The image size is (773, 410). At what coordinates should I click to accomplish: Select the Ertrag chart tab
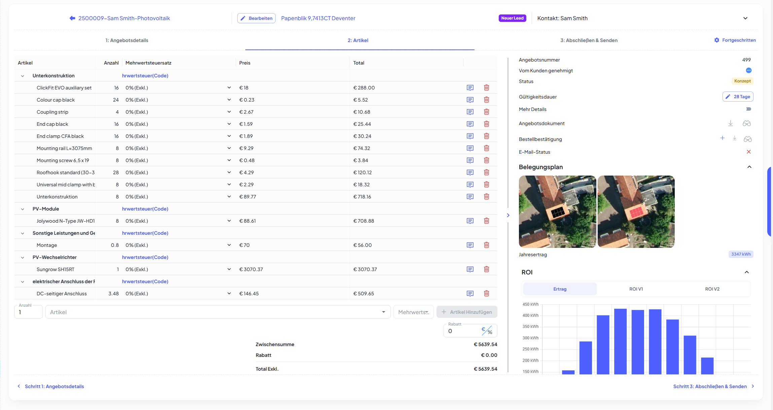pyautogui.click(x=560, y=289)
